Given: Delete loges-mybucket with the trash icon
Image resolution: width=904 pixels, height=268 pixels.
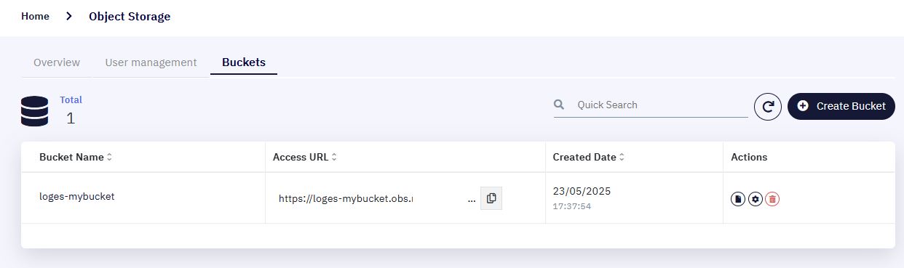Looking at the screenshot, I should pos(772,199).
